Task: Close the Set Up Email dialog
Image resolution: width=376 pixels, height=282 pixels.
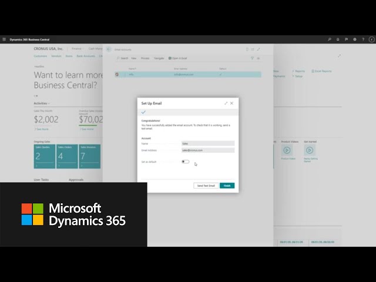Action: pos(232,103)
